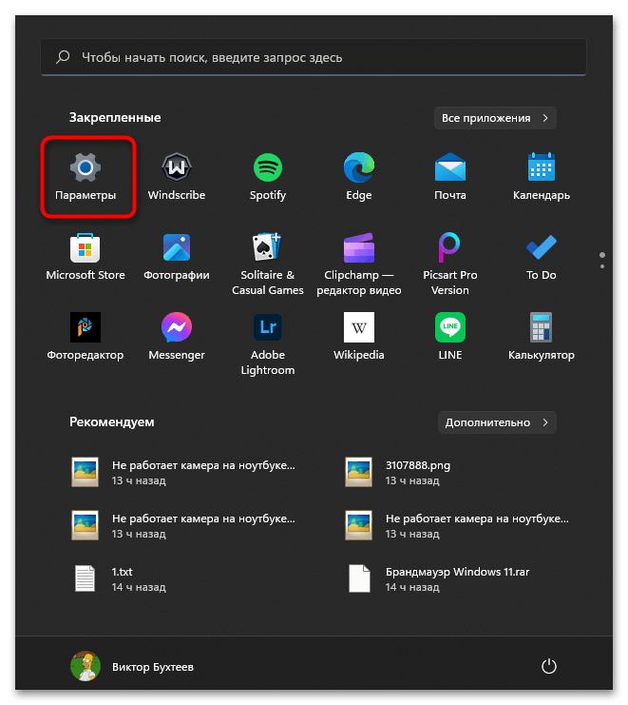Launch the To Do app
628x705 pixels.
[541, 257]
